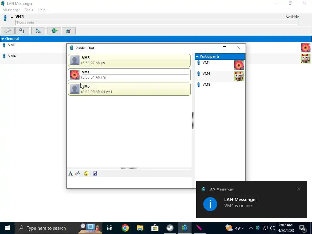Maximize the Public Chat window

pos(225,48)
